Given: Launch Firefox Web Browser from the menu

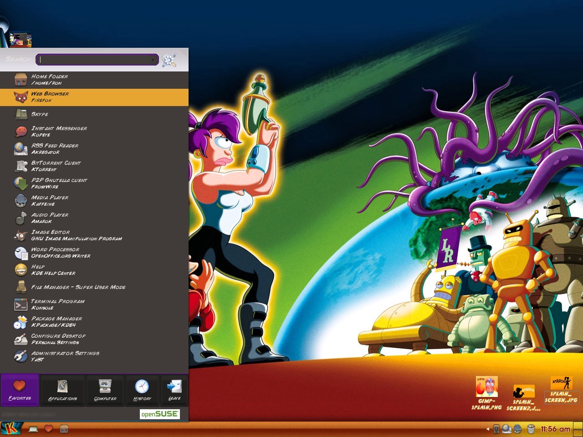Looking at the screenshot, I should (x=94, y=97).
